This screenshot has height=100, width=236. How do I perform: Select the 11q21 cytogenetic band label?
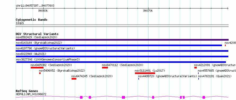coord(20,23)
